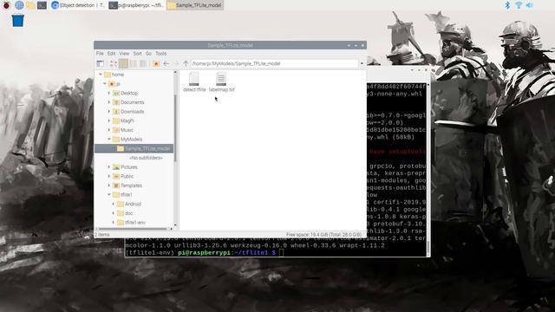Screen dimensions: 555x312
Task: Open the View menu
Action: (x=124, y=54)
